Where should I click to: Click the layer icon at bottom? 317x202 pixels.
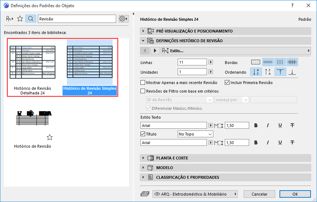pos(145,194)
